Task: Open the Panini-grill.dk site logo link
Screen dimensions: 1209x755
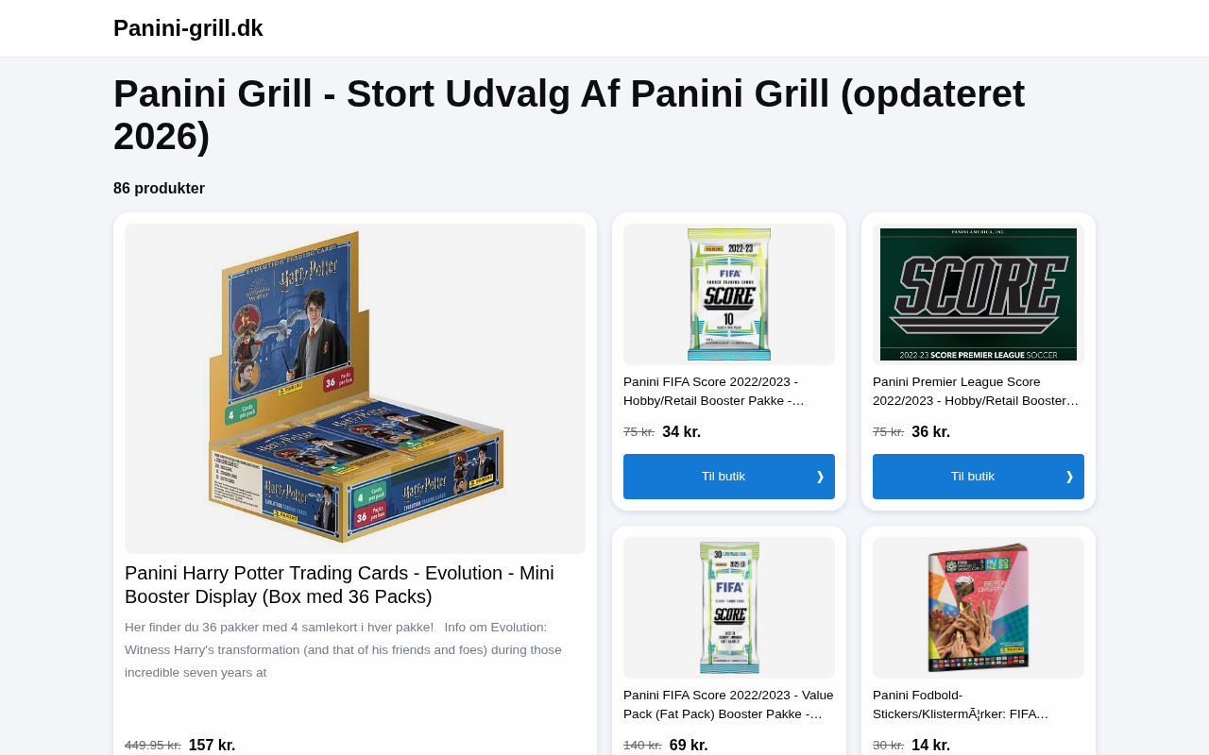Action: (188, 28)
